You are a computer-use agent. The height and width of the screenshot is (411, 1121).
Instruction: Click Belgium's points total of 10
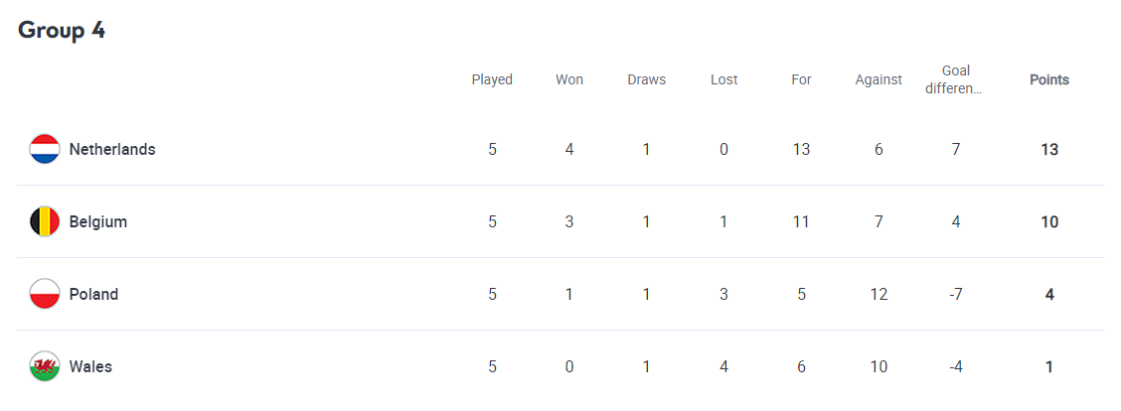pos(1049,221)
